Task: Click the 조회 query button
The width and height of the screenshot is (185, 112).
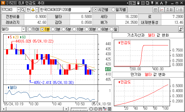Action: pyautogui.click(x=169, y=10)
